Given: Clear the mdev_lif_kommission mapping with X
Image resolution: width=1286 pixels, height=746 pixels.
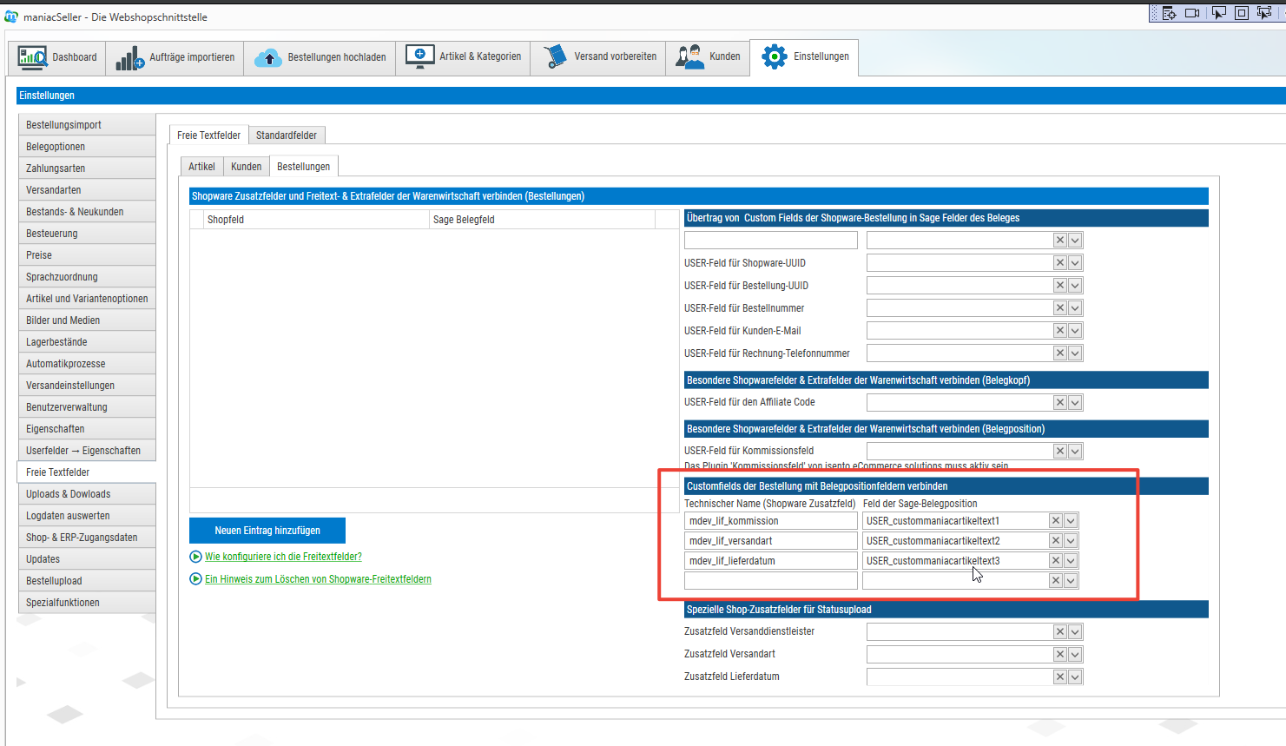Looking at the screenshot, I should (1055, 521).
